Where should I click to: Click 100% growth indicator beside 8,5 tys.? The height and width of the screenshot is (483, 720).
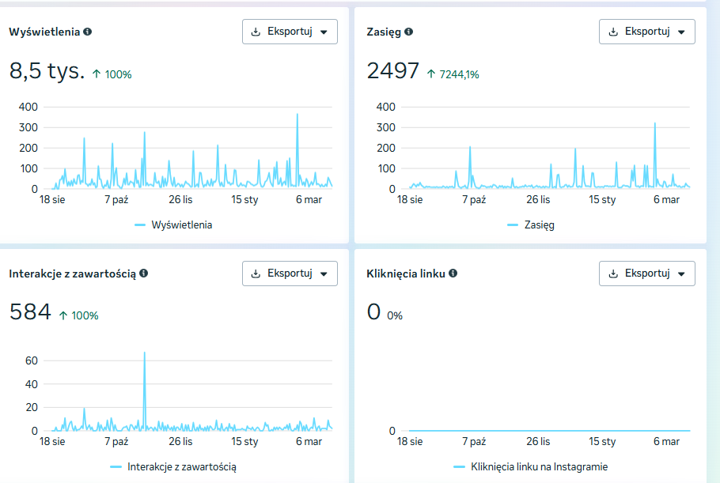[112, 74]
